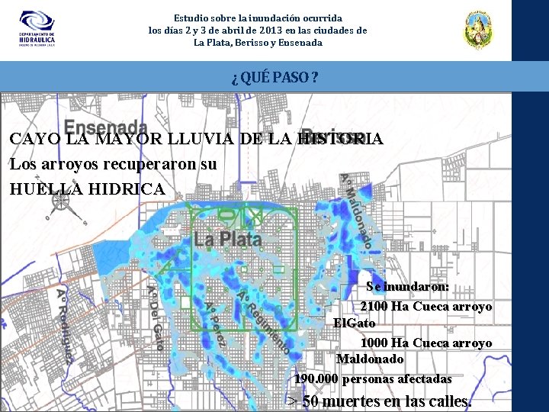Click the 'Se inundaron:' text
The width and height of the screenshot is (549, 412).
407,287
